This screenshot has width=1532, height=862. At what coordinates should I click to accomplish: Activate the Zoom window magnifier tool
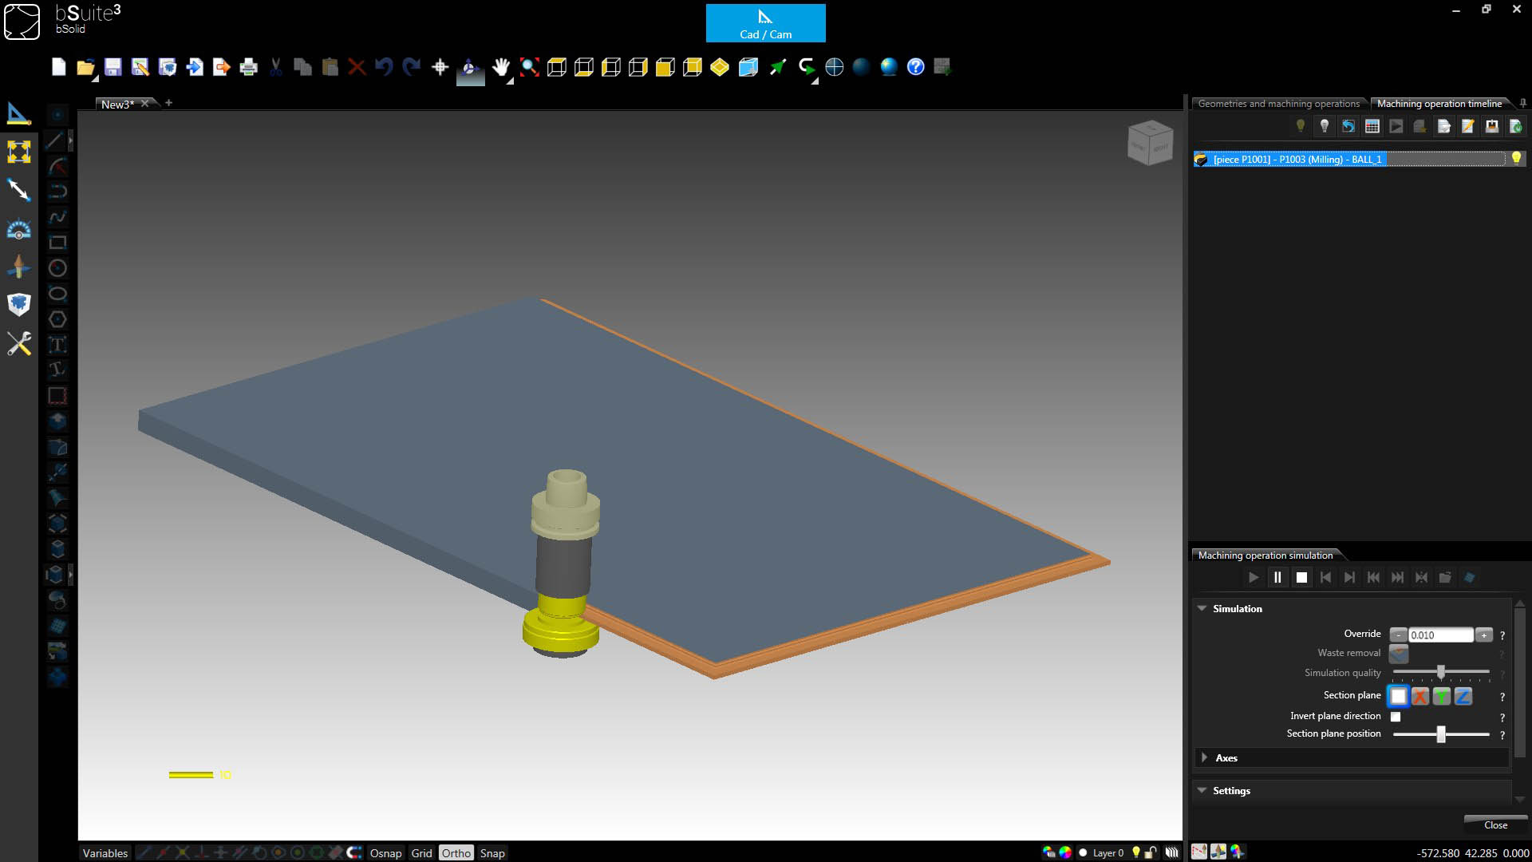click(x=529, y=67)
